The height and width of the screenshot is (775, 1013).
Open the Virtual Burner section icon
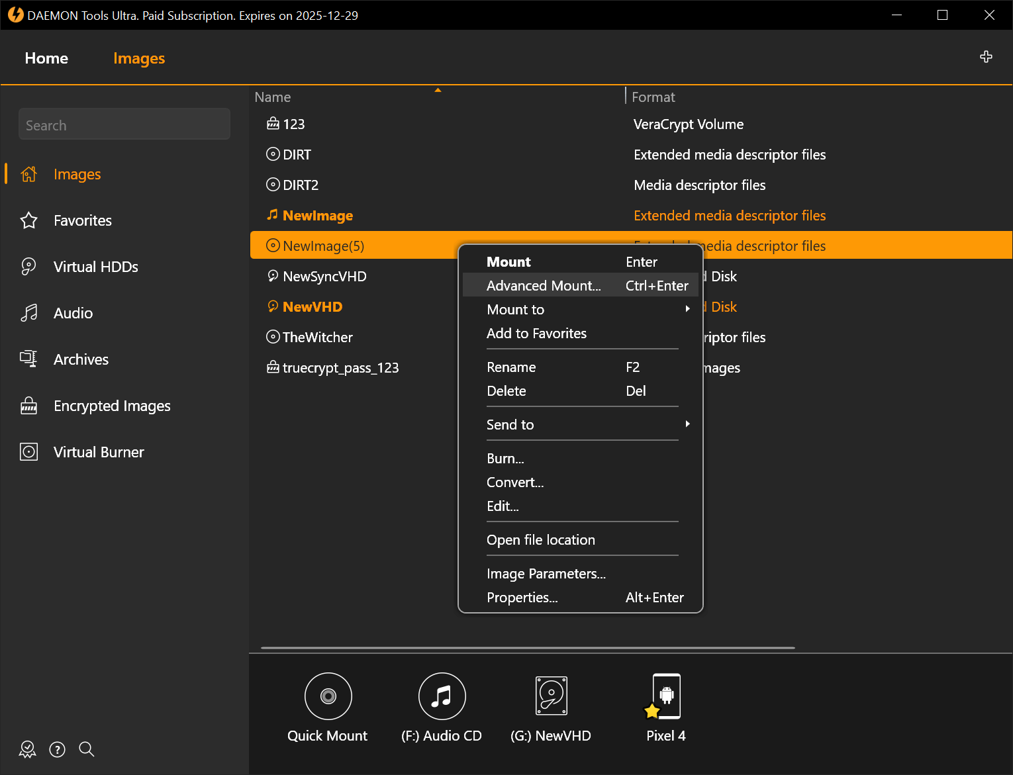point(28,451)
